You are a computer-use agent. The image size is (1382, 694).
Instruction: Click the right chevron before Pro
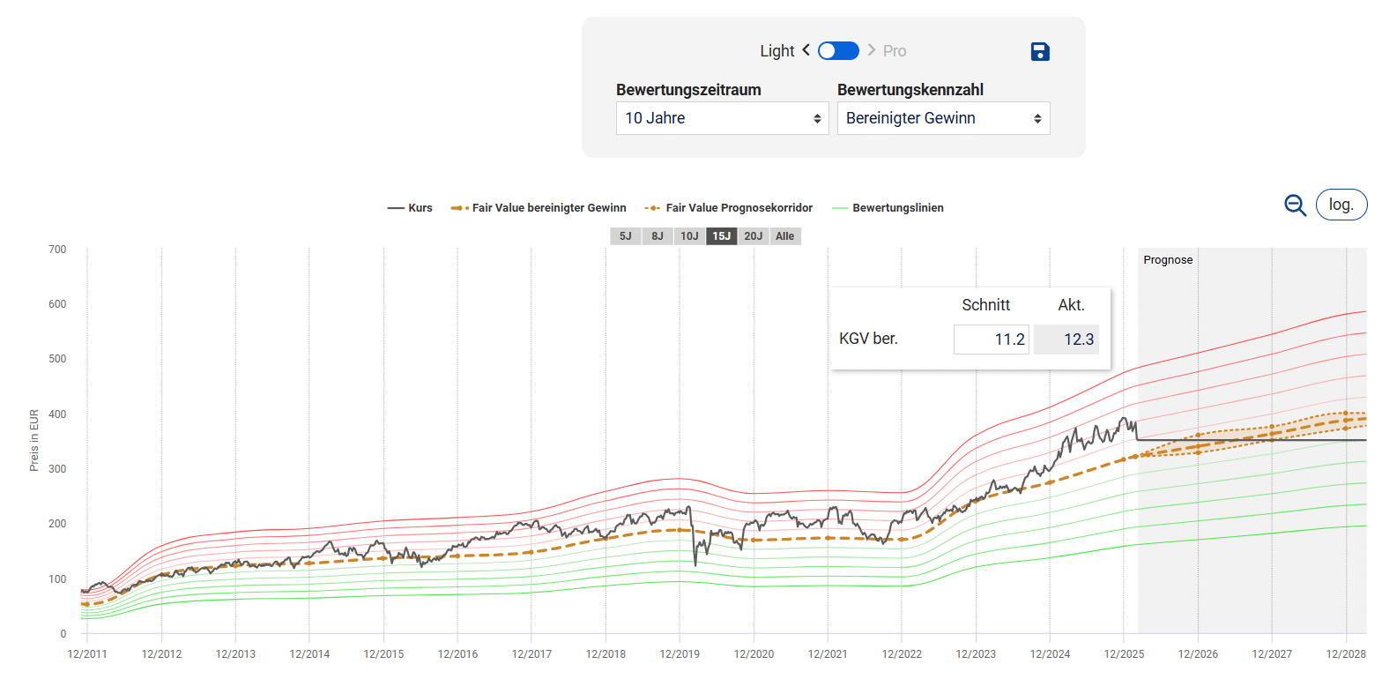coord(872,50)
